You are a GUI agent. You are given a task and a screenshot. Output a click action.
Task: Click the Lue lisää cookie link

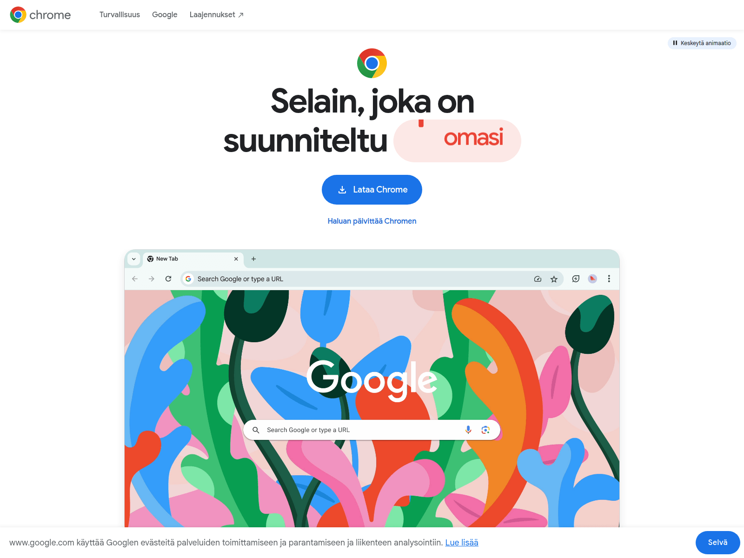point(462,543)
